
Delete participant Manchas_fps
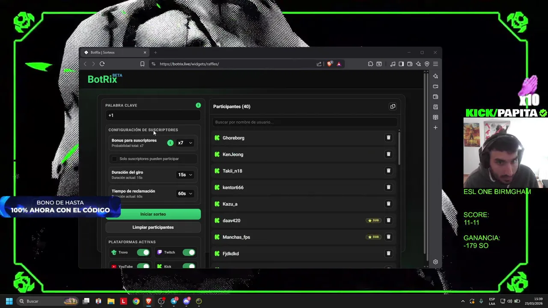coord(388,237)
